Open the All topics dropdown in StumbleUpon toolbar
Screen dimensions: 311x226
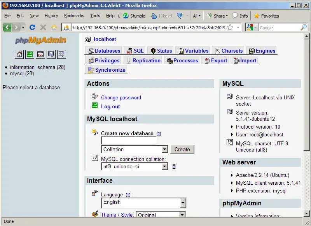(x=197, y=16)
